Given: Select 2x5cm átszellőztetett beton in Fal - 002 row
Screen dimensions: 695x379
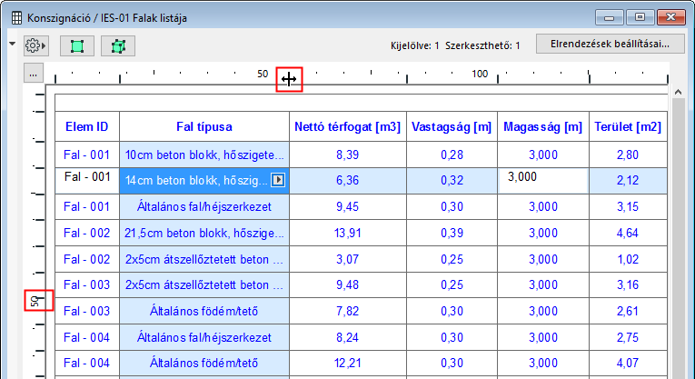Looking at the screenshot, I should pyautogui.click(x=204, y=259).
